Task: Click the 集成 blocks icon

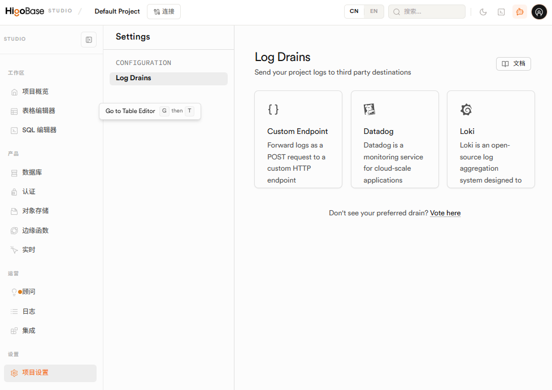Action: tap(14, 331)
